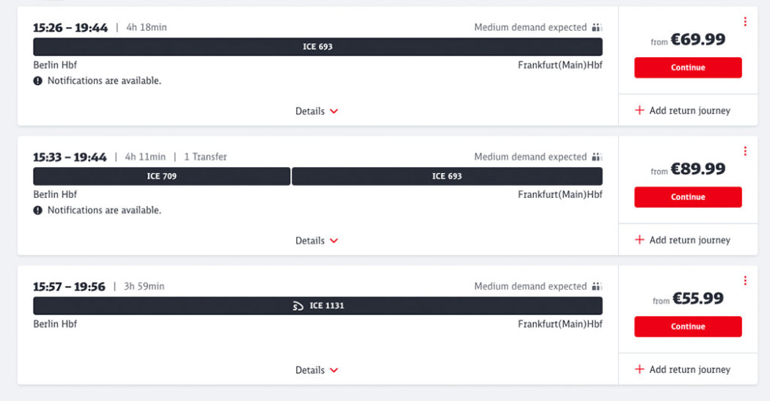This screenshot has width=770, height=401.
Task: Click the Sprinter icon on the ICE 1131 bar
Action: 298,306
